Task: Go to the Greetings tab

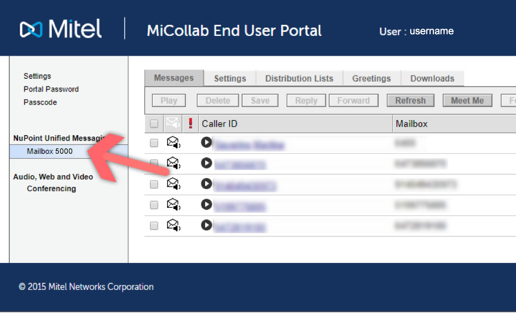Action: click(372, 79)
